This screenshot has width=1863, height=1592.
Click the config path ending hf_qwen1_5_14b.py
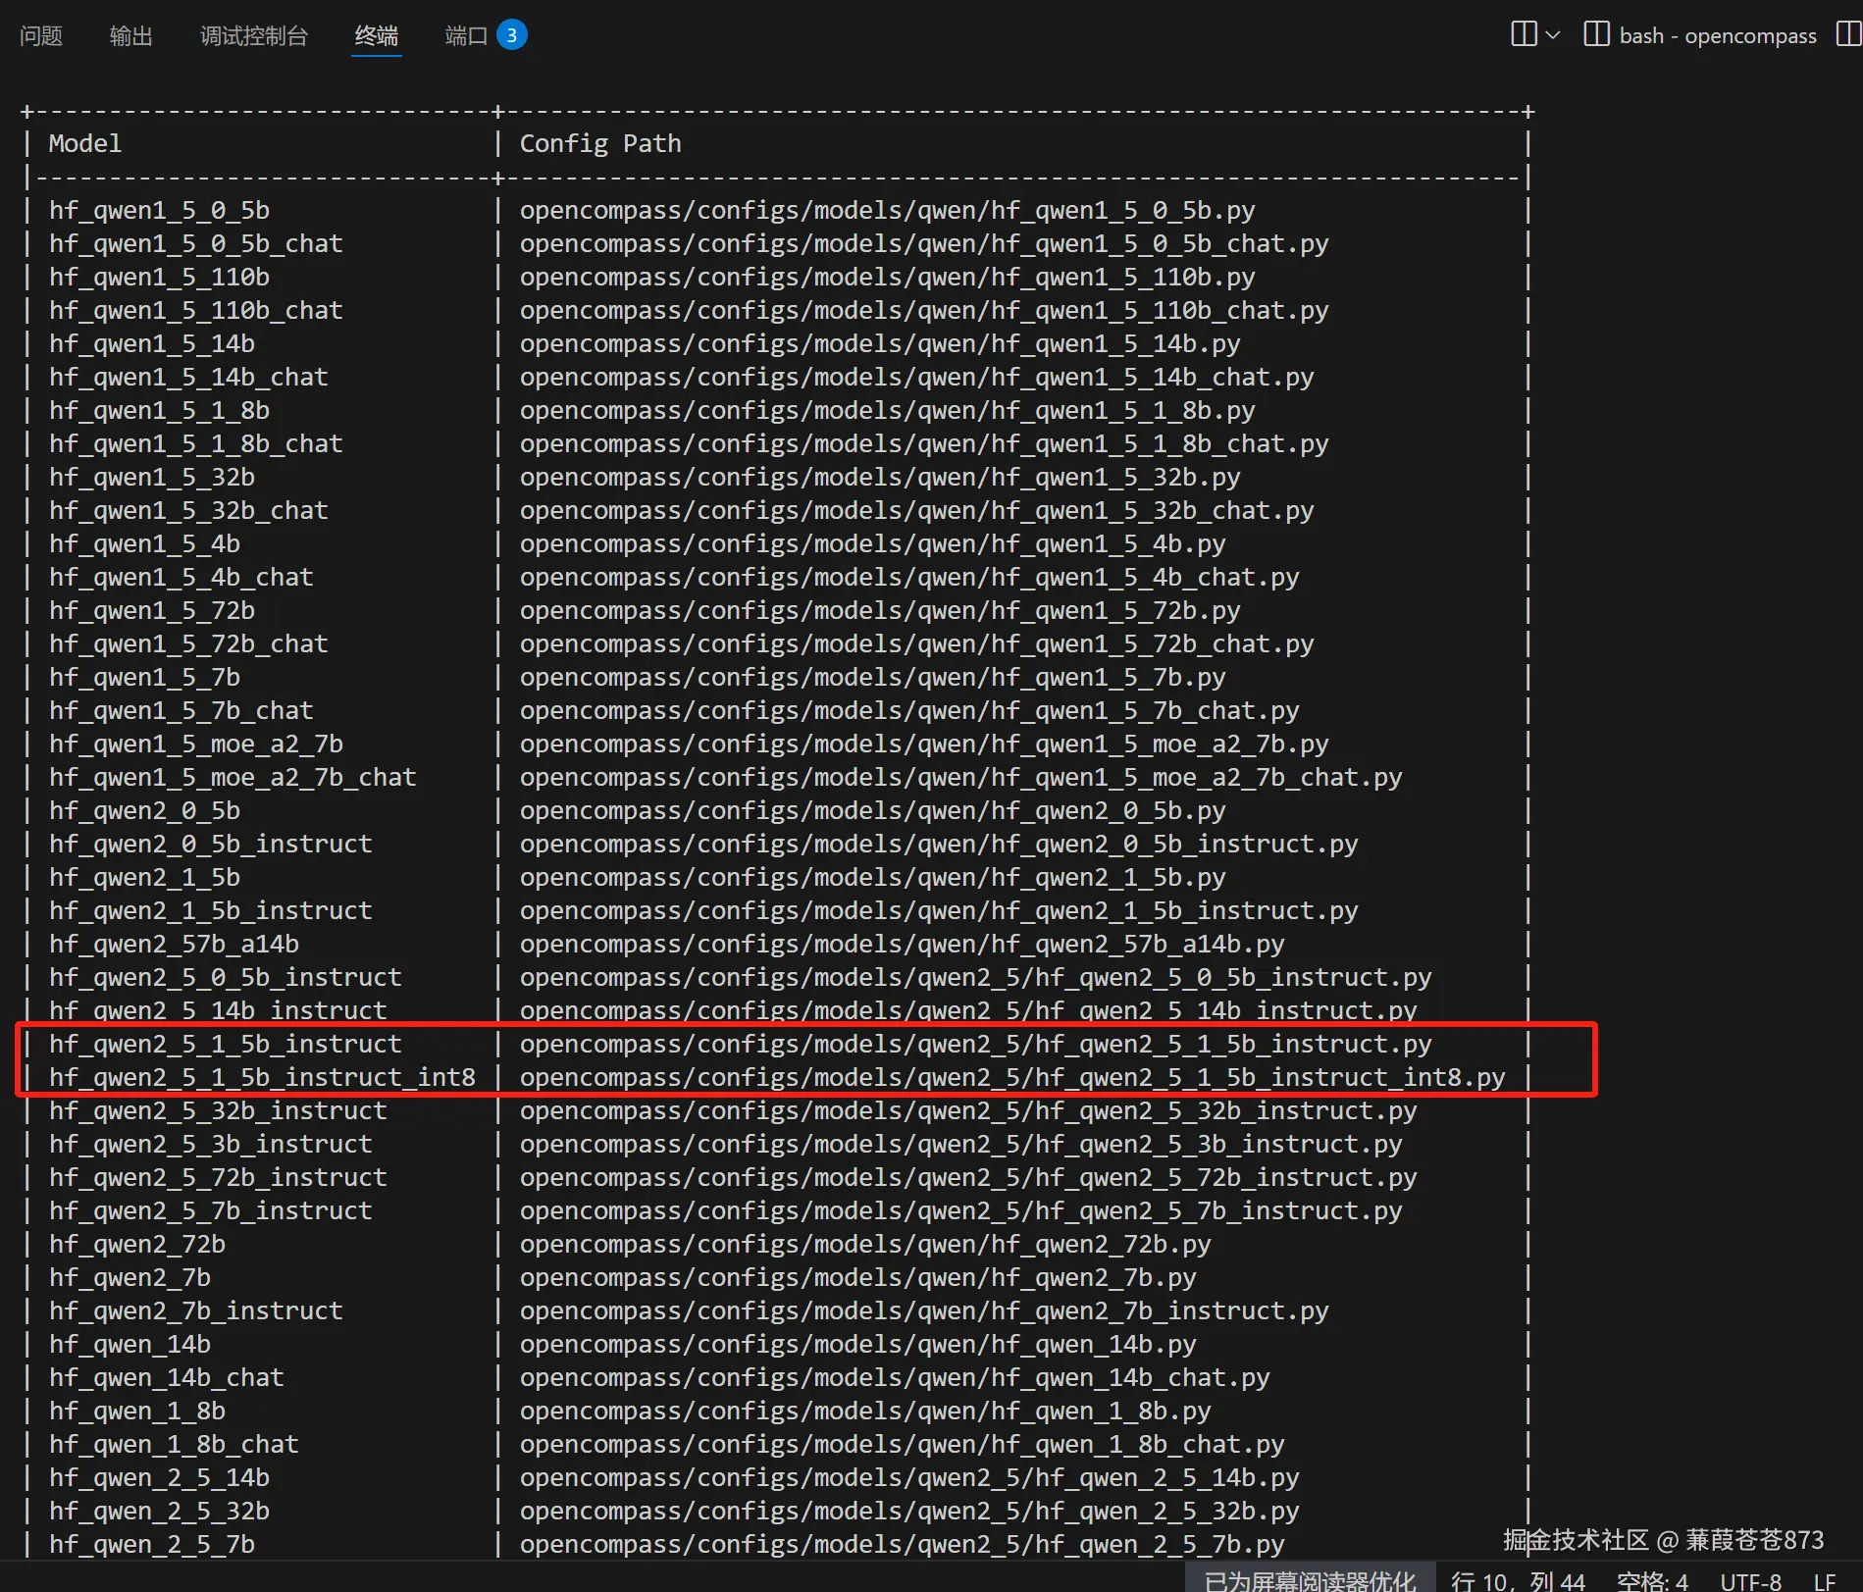[880, 343]
